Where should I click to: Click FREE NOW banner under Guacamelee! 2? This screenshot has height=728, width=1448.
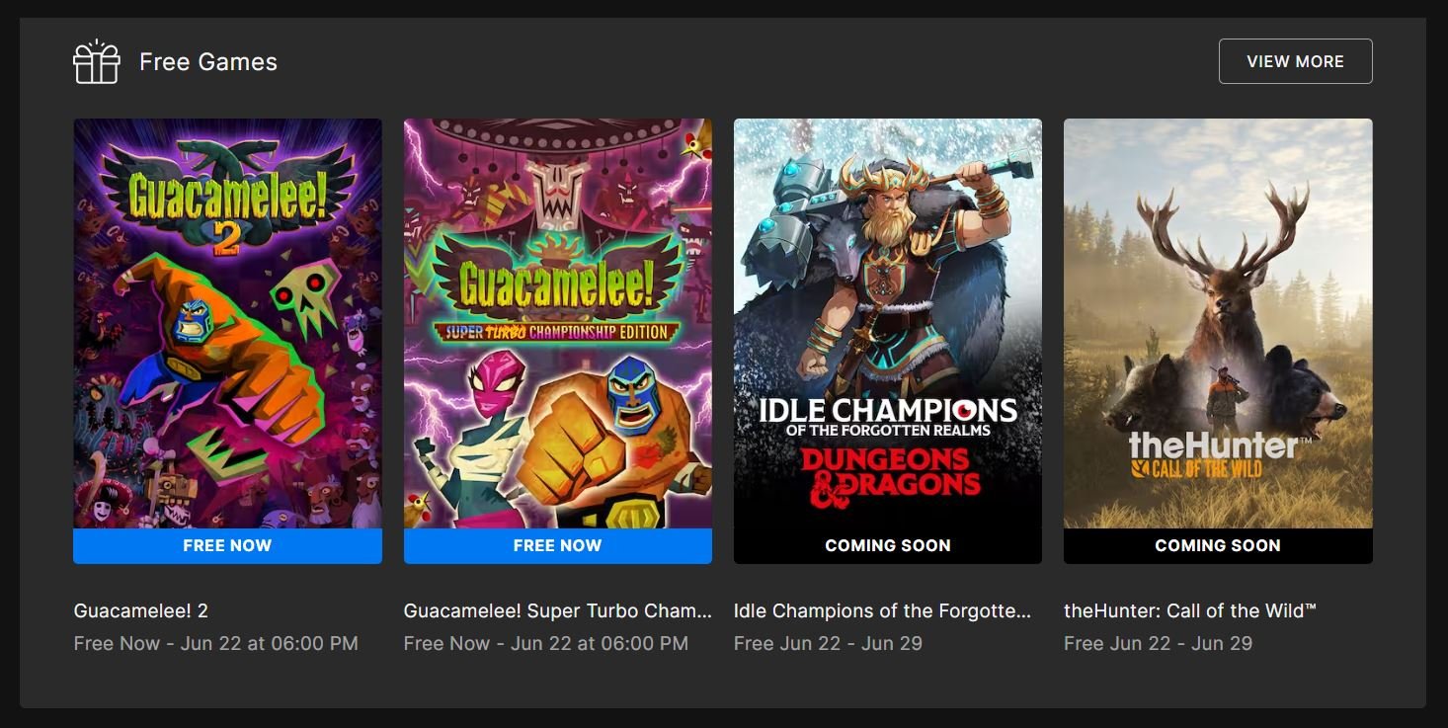click(x=227, y=546)
